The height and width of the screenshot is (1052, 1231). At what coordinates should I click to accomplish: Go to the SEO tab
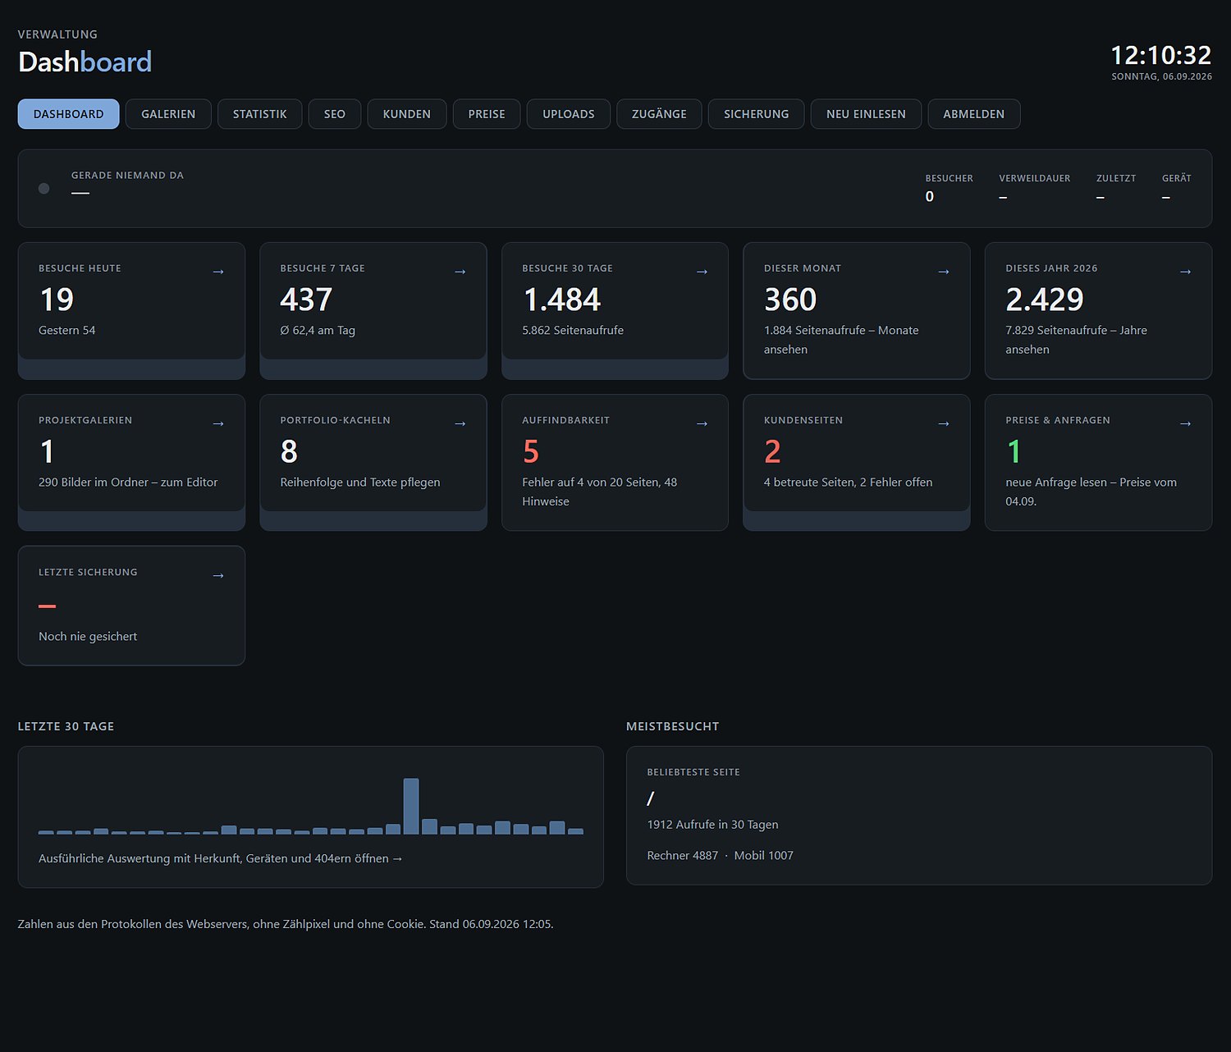click(x=335, y=114)
